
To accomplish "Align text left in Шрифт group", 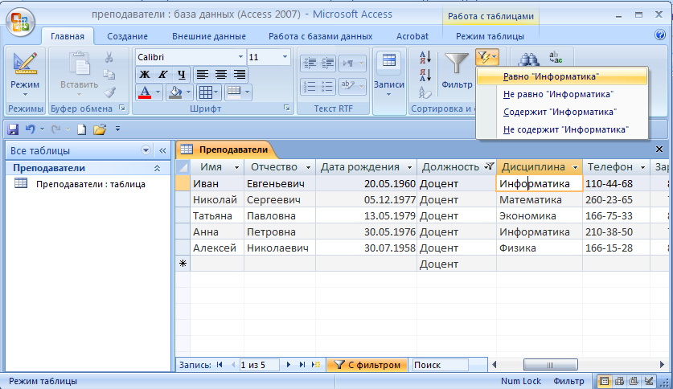I will [202, 75].
